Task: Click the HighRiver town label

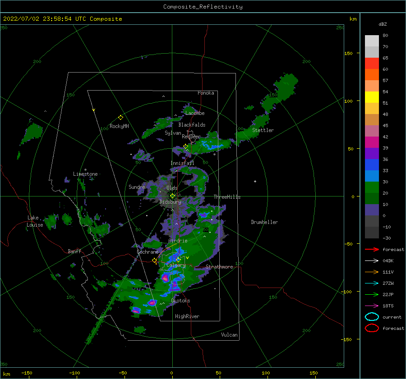Action: [187, 316]
